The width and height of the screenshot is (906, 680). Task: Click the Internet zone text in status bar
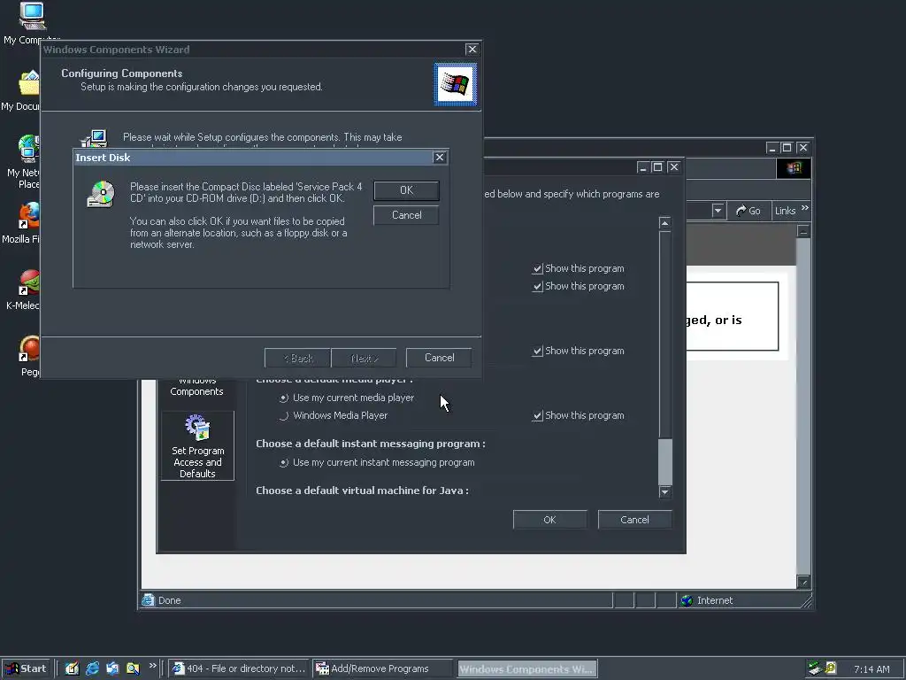[715, 601]
